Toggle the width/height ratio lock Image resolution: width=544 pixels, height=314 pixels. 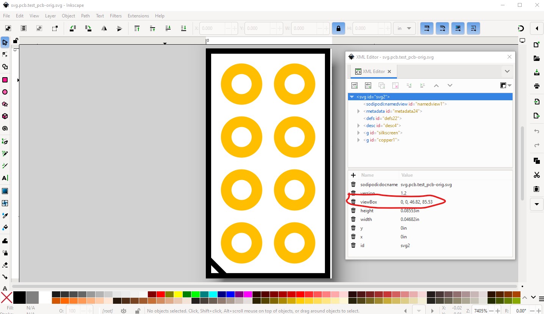(338, 28)
